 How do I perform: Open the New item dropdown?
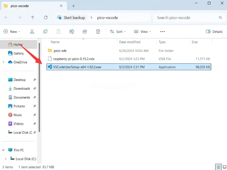[12, 31]
